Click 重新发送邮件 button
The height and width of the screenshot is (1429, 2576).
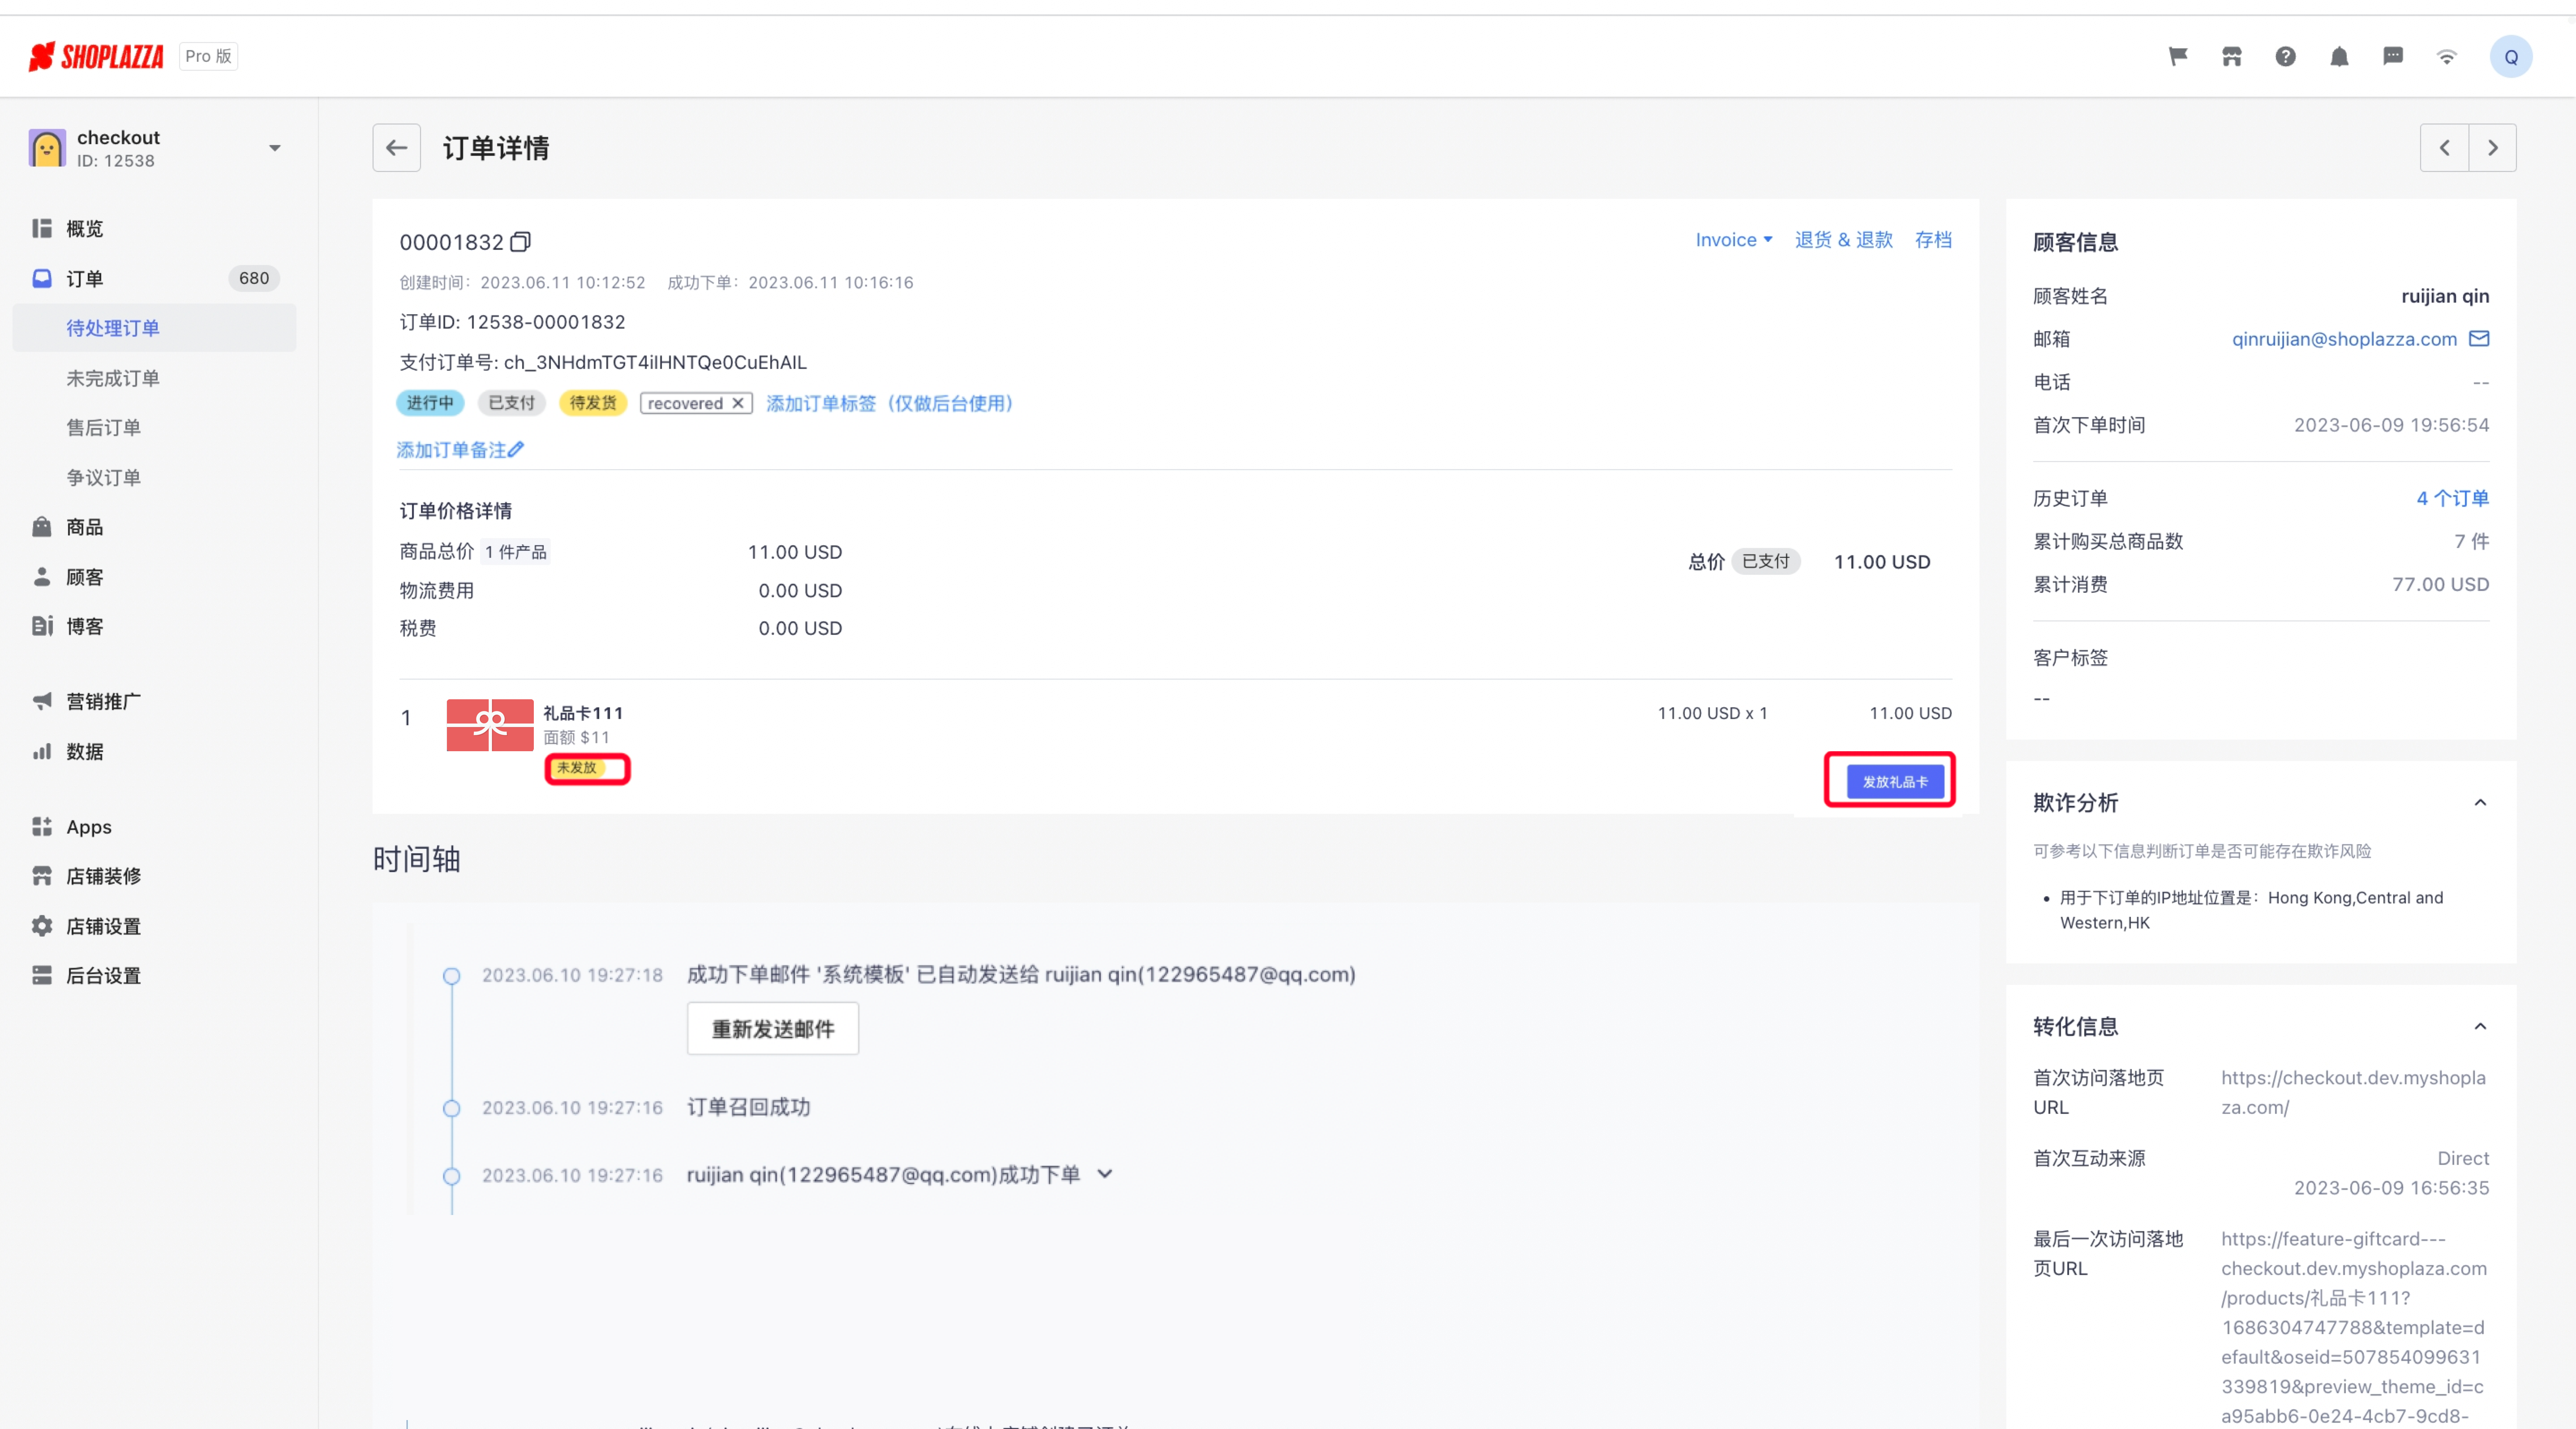772,1028
